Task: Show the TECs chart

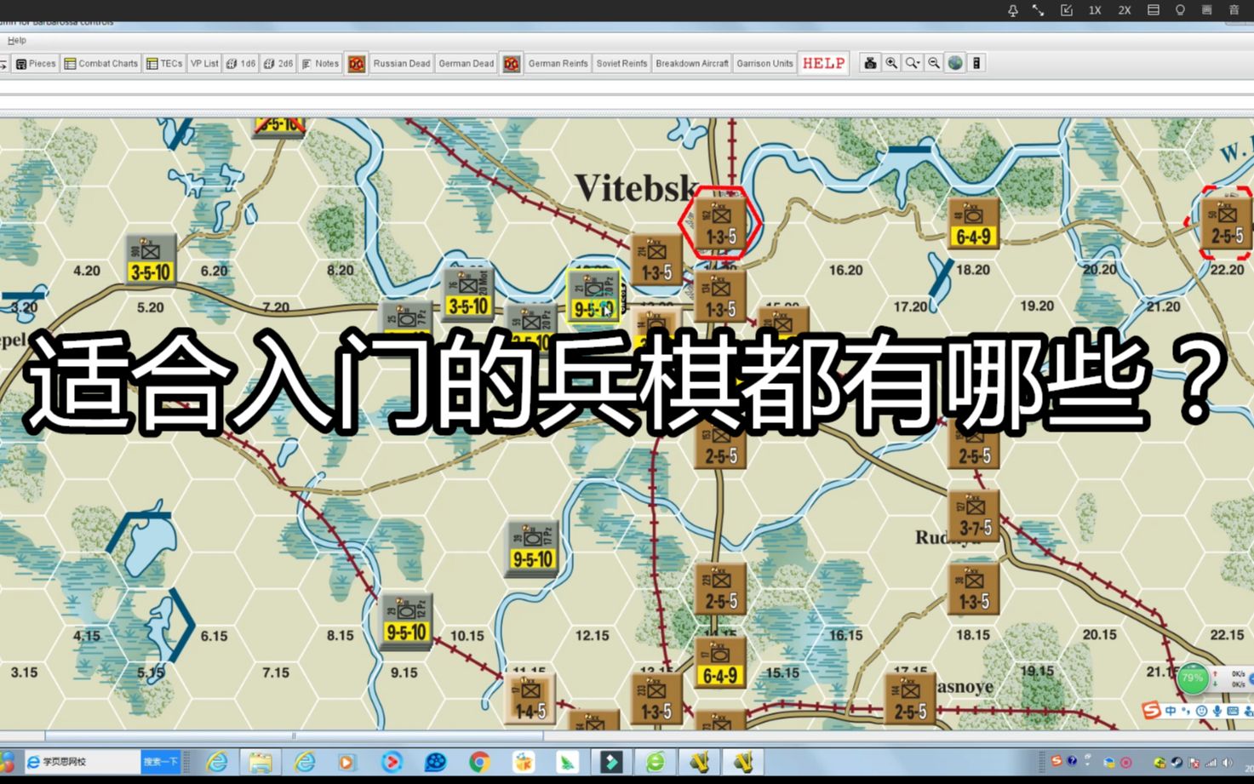Action: pos(164,64)
